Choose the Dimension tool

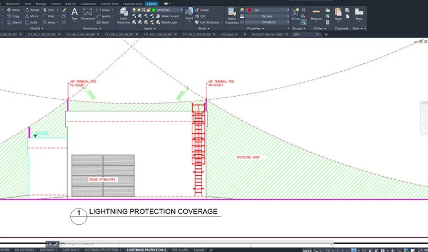click(x=87, y=13)
